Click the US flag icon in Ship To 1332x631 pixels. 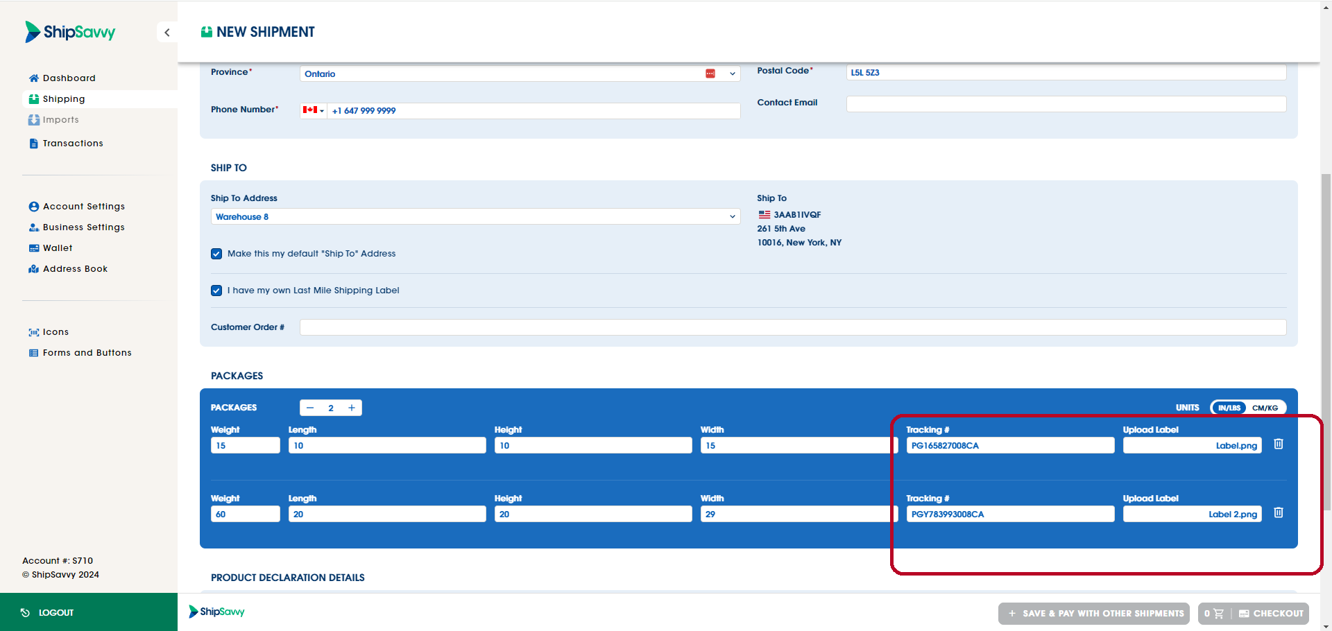tap(764, 215)
